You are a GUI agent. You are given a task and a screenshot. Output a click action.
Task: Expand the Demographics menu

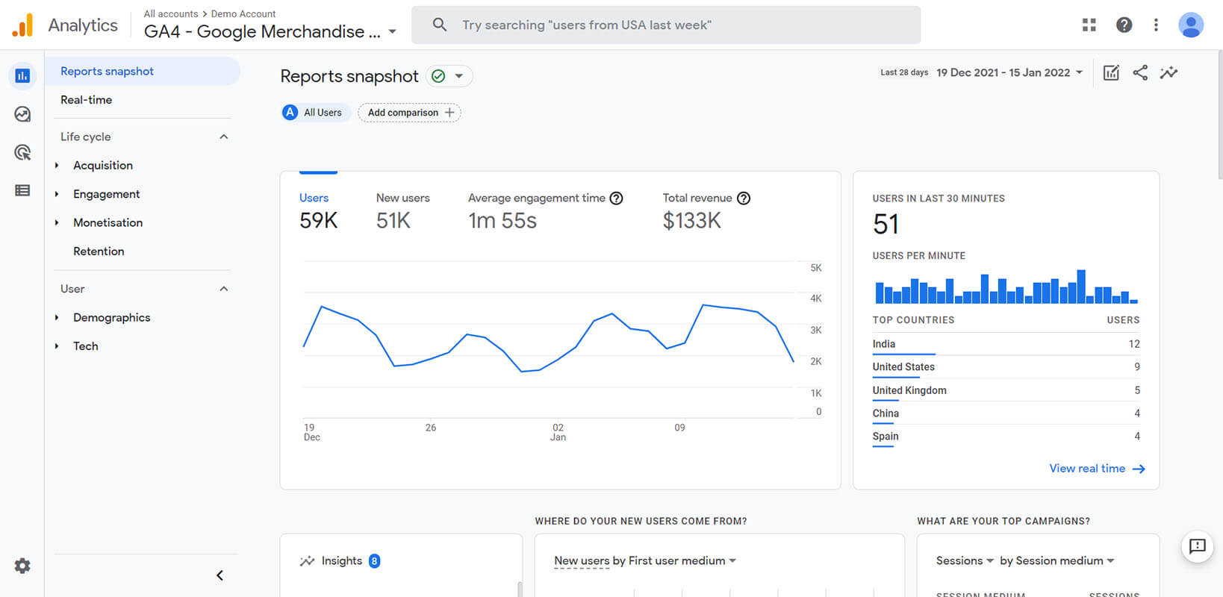(57, 318)
